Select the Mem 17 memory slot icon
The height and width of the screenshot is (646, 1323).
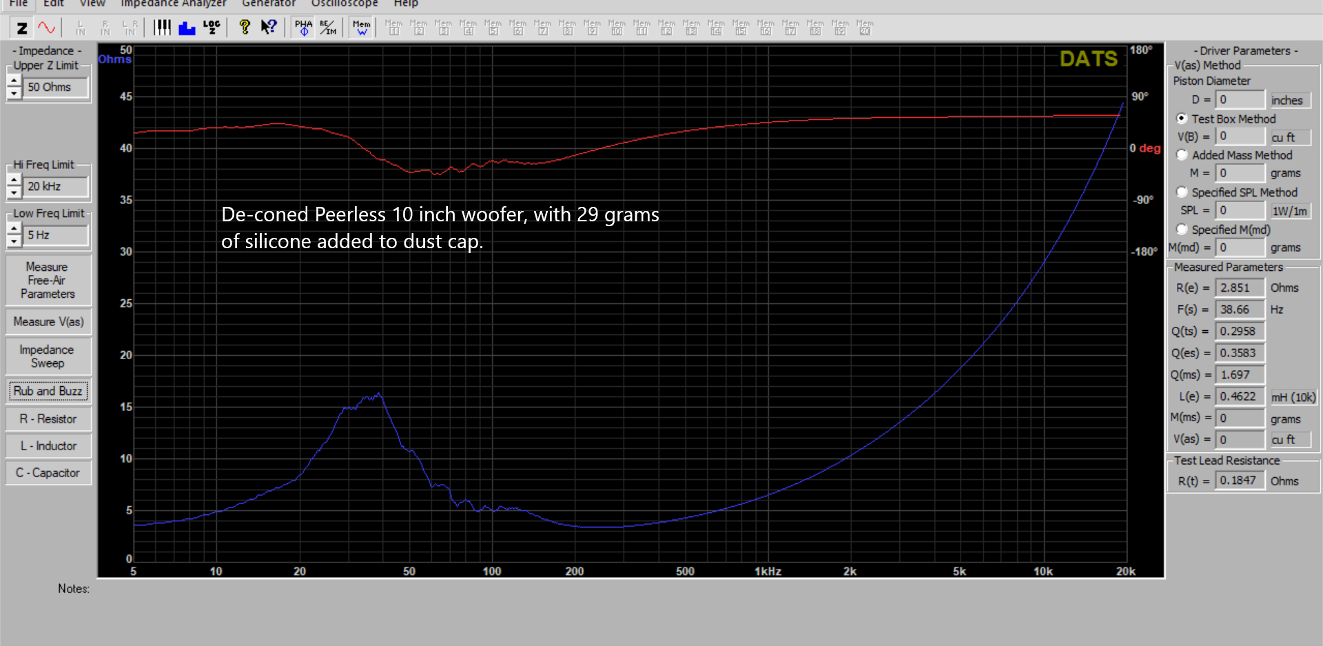click(790, 28)
